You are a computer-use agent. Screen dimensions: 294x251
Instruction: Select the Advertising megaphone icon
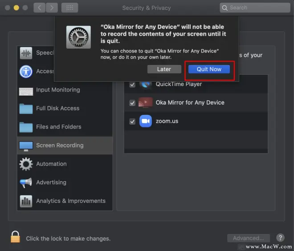pos(26,182)
